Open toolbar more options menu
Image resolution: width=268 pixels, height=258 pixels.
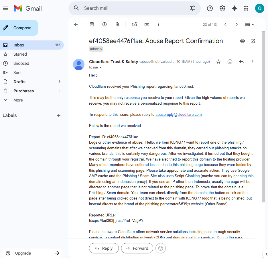(x=158, y=24)
